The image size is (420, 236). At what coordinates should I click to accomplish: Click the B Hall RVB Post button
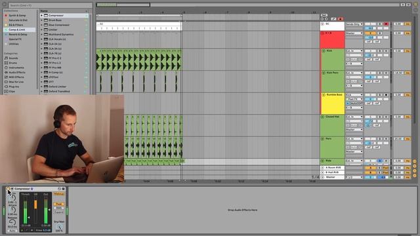385,172
